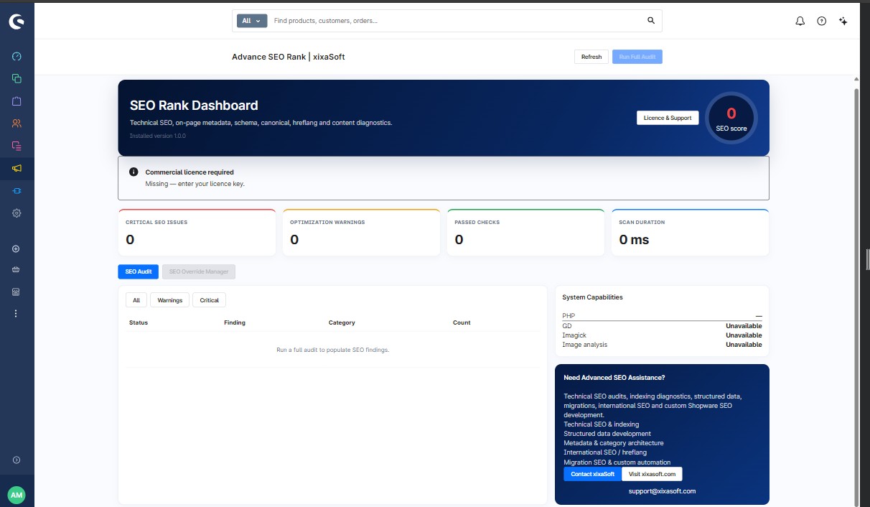Click the 'Need Advanced SEO Assistance?' heading
The image size is (870, 507).
pyautogui.click(x=614, y=378)
